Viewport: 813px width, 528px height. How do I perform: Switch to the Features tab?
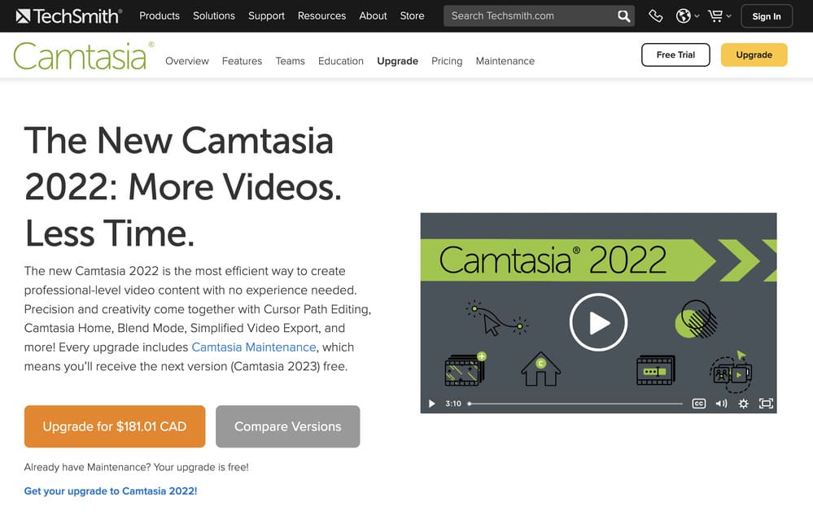coord(242,60)
